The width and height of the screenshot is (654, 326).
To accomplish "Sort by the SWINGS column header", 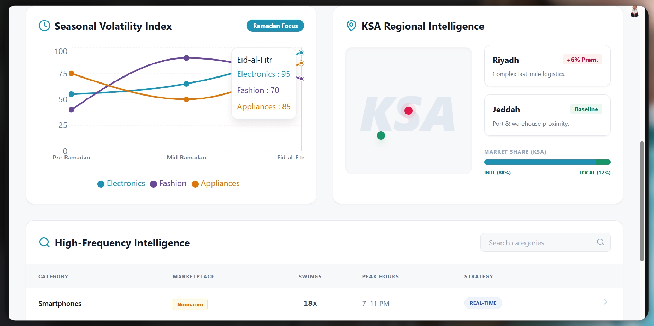I will [x=310, y=276].
